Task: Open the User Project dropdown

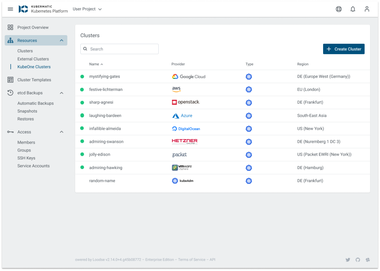Action: (87, 9)
